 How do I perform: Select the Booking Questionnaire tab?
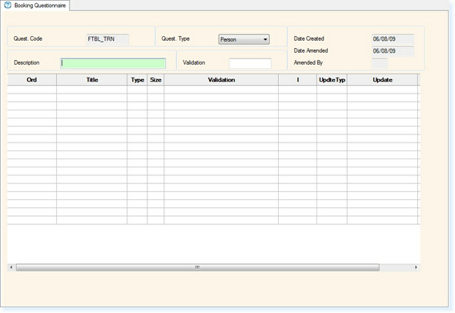click(x=35, y=6)
